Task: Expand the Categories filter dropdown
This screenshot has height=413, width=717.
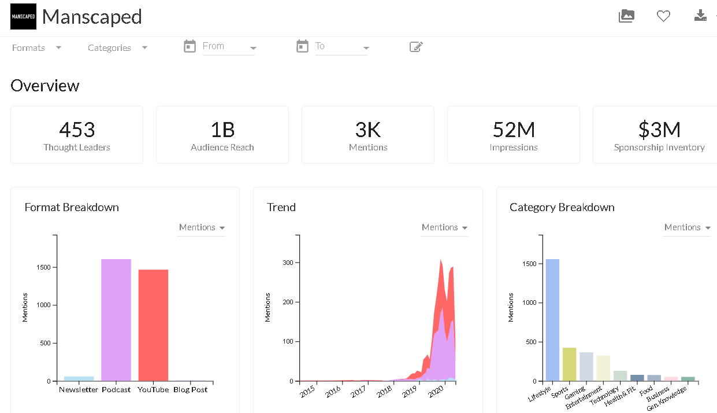Action: point(118,48)
